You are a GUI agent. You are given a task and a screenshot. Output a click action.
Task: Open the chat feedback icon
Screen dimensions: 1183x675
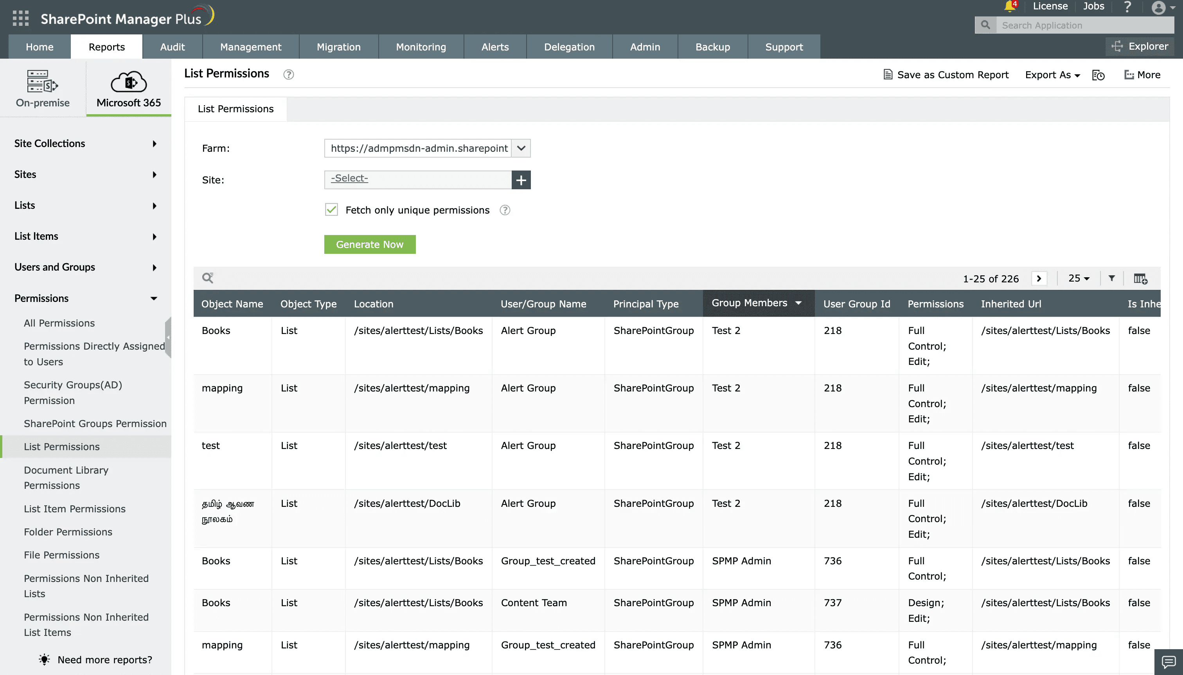coord(1169,662)
